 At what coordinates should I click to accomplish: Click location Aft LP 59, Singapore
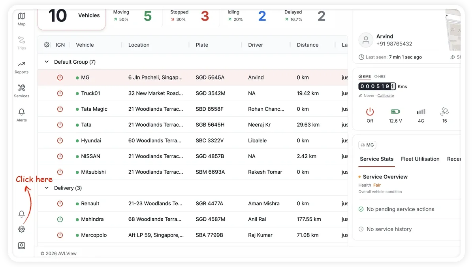coord(156,235)
